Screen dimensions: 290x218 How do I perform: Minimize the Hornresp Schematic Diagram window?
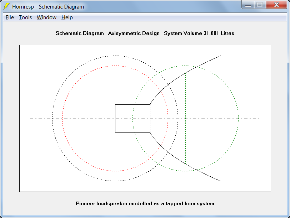(248, 5)
